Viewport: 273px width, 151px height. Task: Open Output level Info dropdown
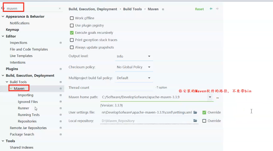(134, 56)
